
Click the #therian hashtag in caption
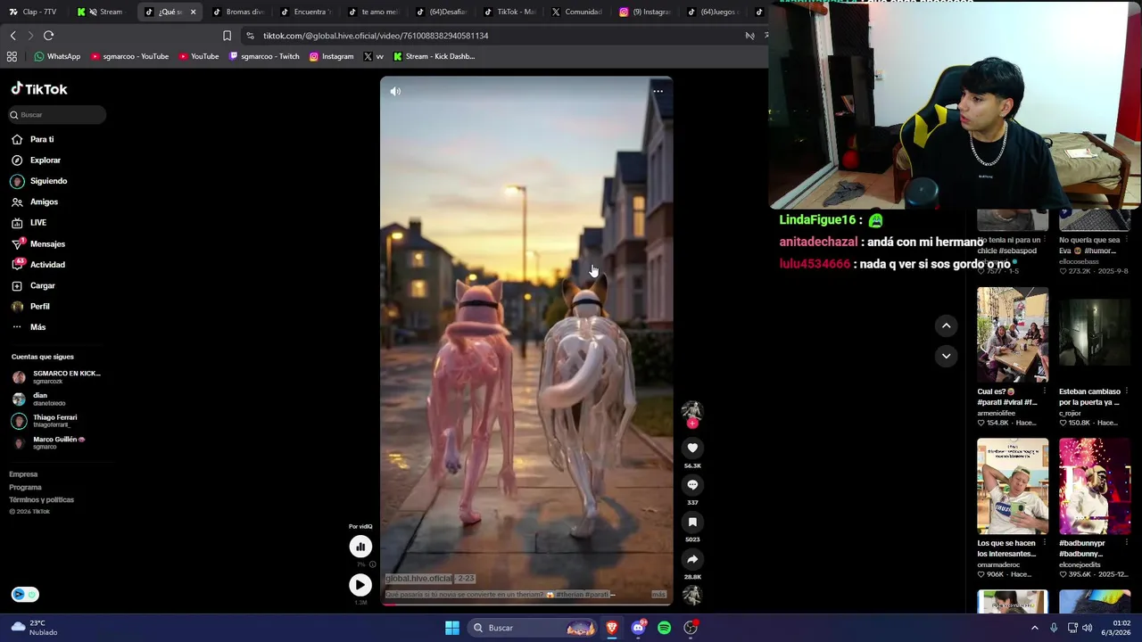(569, 594)
